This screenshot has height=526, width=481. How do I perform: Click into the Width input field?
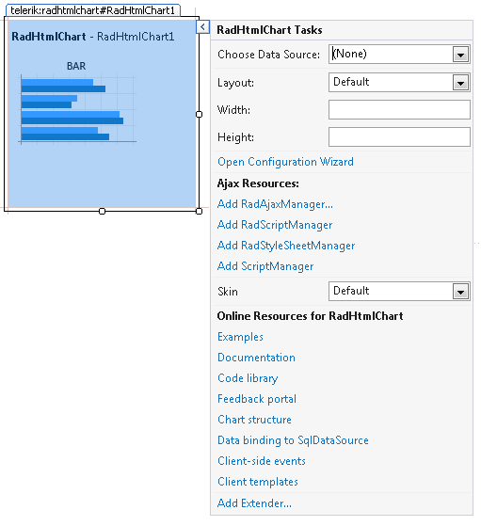pos(399,110)
